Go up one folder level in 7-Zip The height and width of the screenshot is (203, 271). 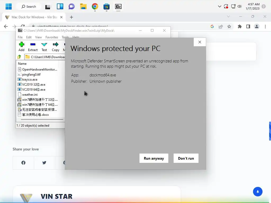coord(19,57)
